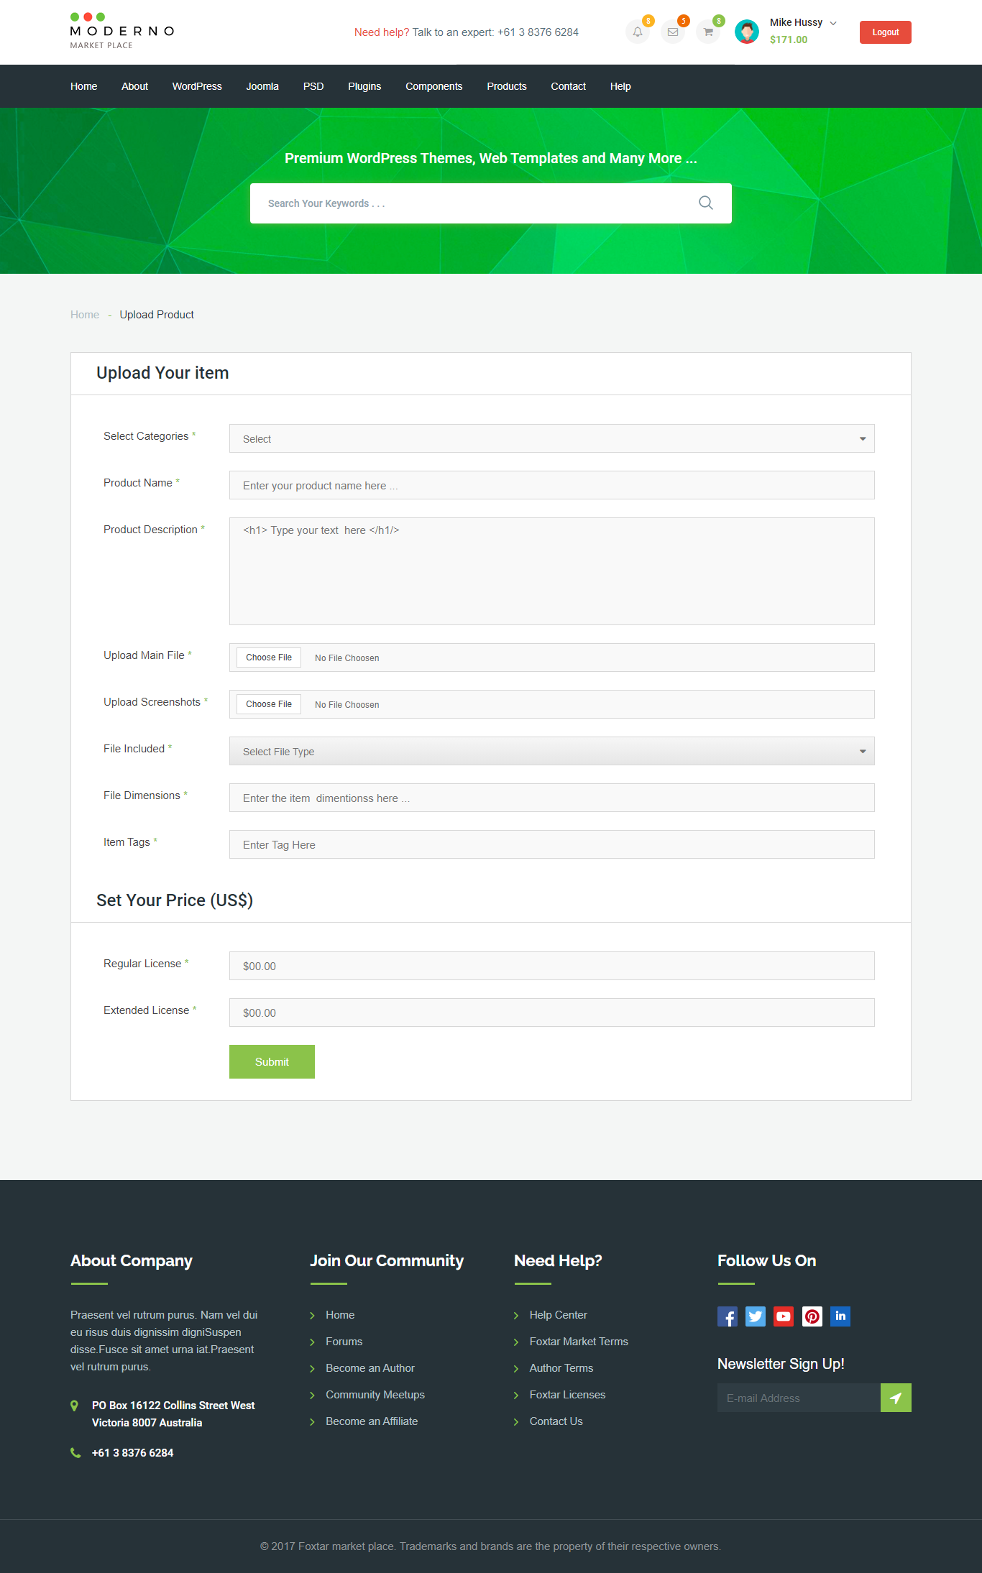Open the Components menu item
This screenshot has width=982, height=1573.
coord(434,86)
